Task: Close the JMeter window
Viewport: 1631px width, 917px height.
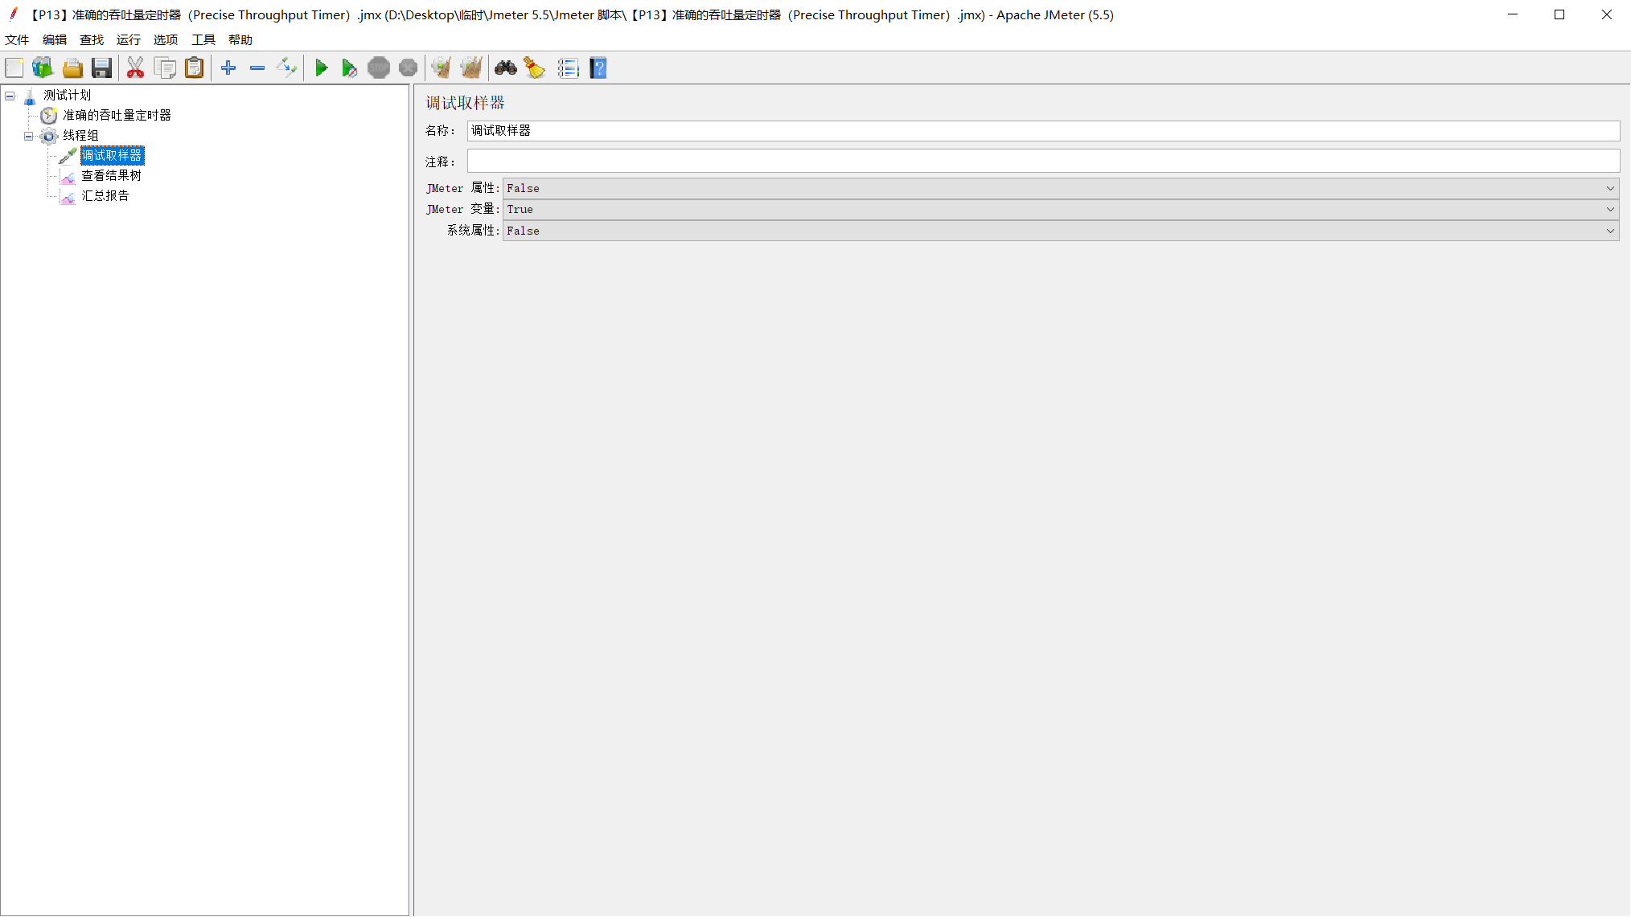Action: point(1607,14)
